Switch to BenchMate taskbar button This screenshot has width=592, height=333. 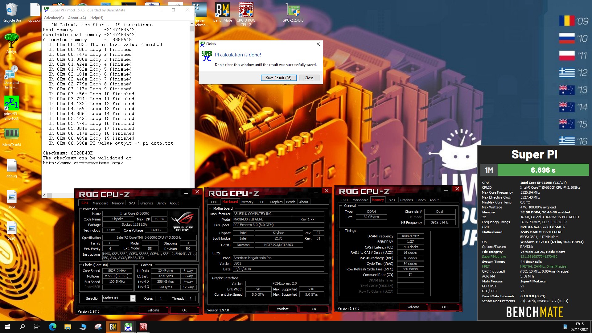click(x=113, y=327)
